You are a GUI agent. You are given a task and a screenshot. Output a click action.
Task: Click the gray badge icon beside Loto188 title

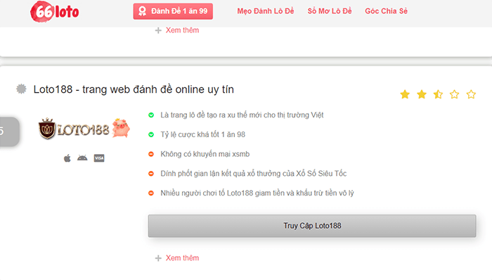tap(21, 89)
